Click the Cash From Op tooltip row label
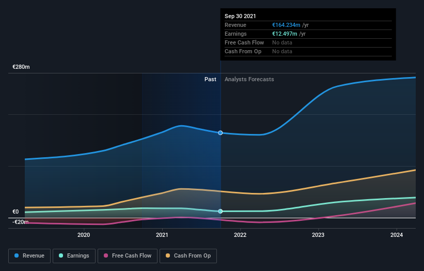The image size is (424, 271). pyautogui.click(x=243, y=51)
